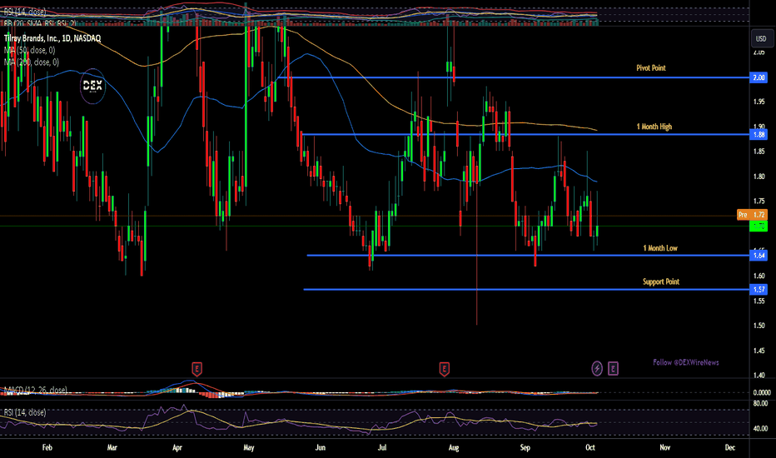Click the 1 Month High label
776x458 pixels.
pos(654,127)
